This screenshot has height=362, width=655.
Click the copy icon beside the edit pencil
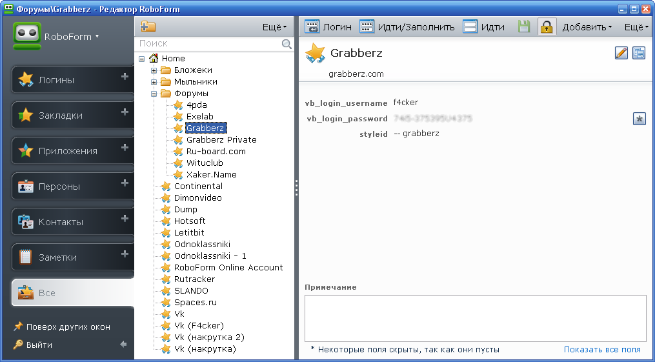[x=639, y=53]
